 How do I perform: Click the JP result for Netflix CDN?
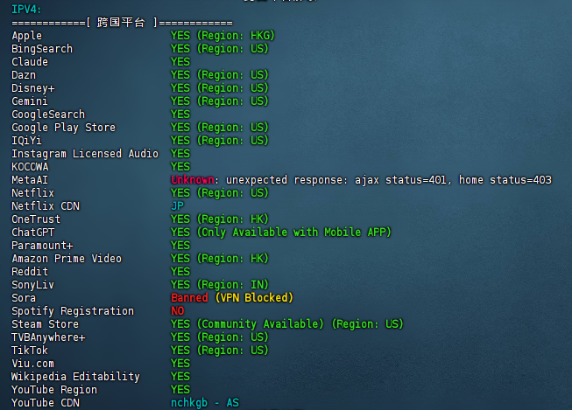point(178,206)
